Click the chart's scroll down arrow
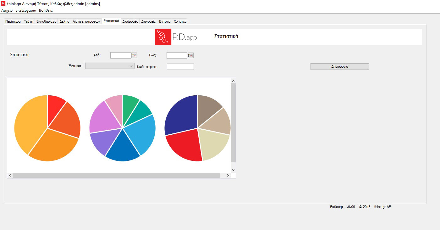The width and height of the screenshot is (440, 230). coord(233,170)
